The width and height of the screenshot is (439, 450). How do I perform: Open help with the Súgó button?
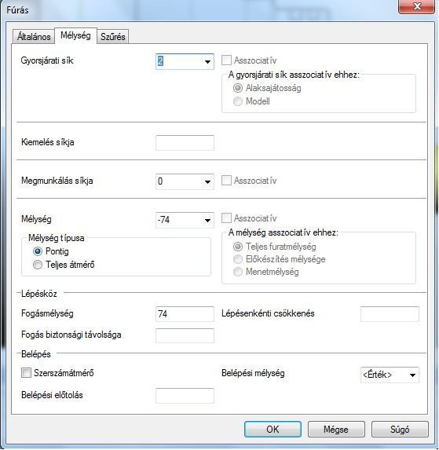(400, 429)
